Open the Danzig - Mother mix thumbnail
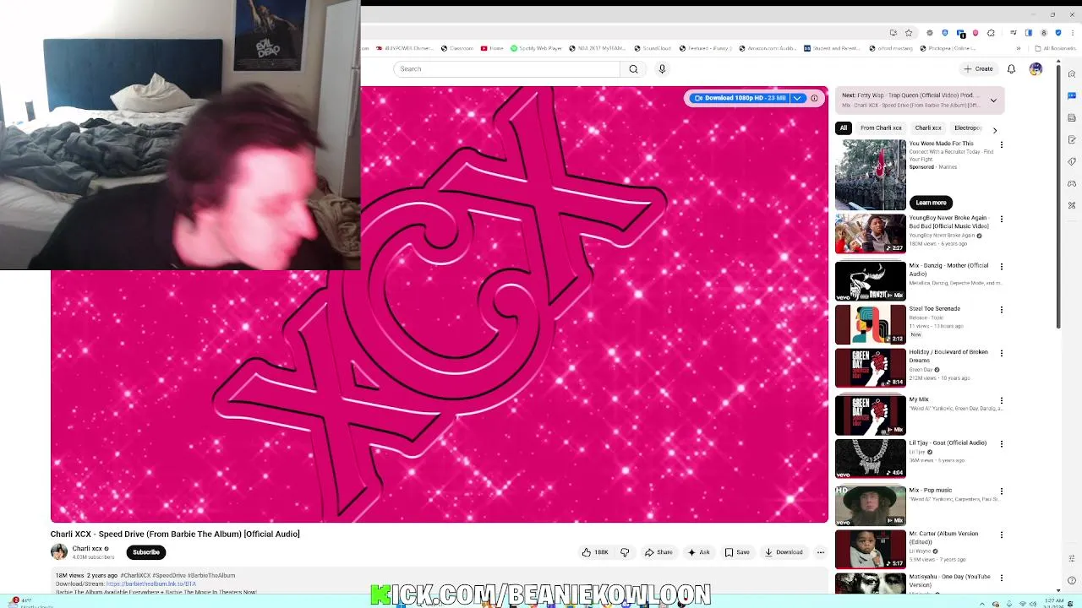Image resolution: width=1082 pixels, height=608 pixels. pyautogui.click(x=870, y=281)
